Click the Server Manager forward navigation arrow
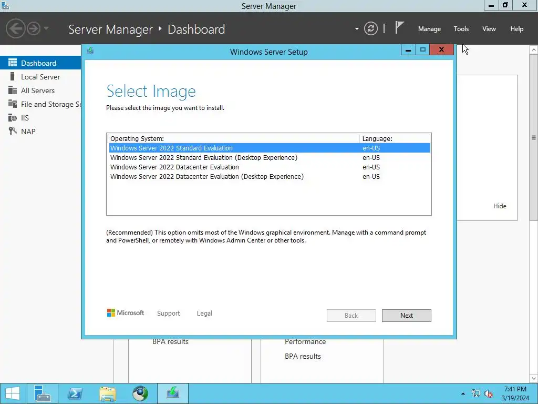The image size is (538, 404). pos(34,28)
